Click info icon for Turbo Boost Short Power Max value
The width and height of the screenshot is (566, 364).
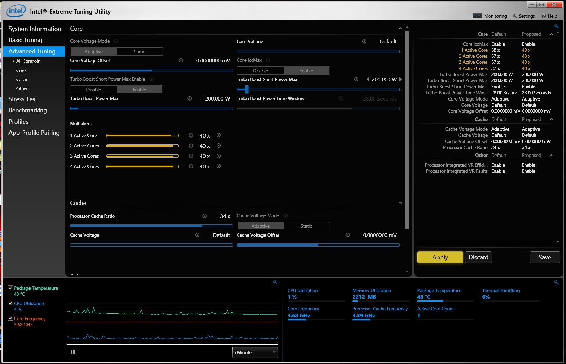tap(356, 79)
